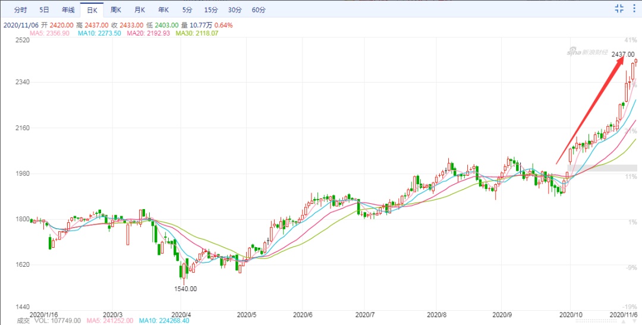This screenshot has width=642, height=325.
Task: Select the 5日 chart tab
Action: (x=44, y=10)
